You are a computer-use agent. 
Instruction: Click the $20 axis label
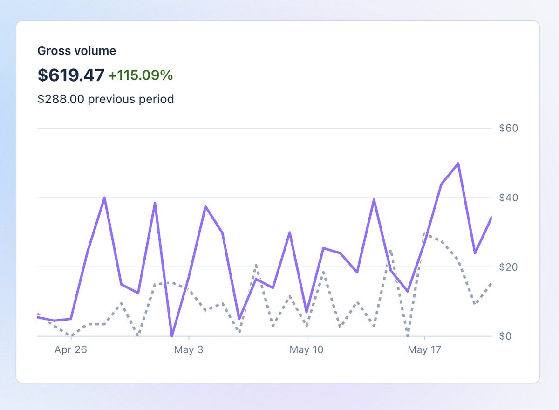[x=508, y=267]
